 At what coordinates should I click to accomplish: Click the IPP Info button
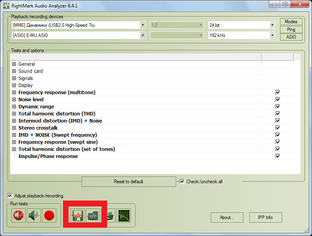tap(266, 217)
